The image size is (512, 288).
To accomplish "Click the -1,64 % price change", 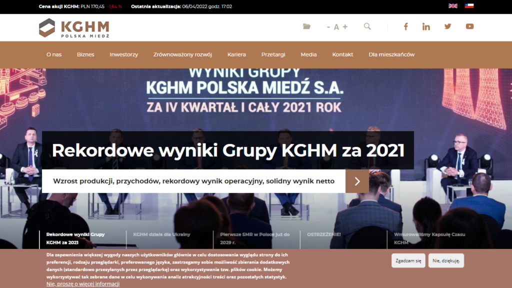I will (x=114, y=6).
